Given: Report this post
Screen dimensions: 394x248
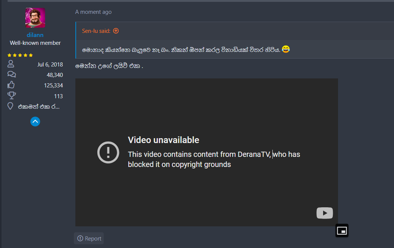Looking at the screenshot, I should pos(89,238).
